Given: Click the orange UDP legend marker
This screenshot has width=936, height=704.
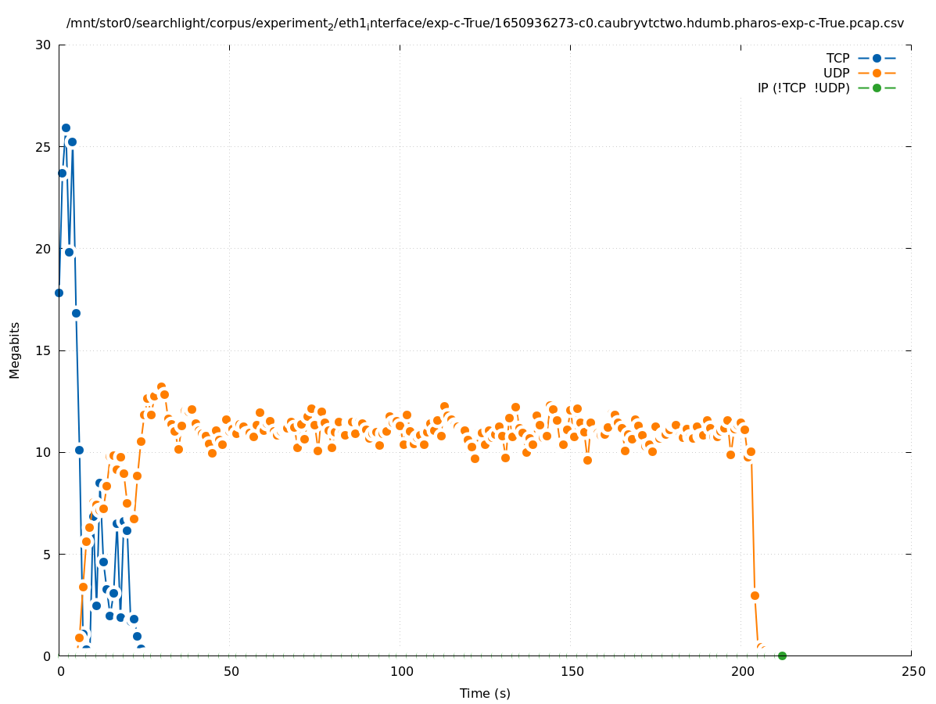Looking at the screenshot, I should click(x=877, y=73).
